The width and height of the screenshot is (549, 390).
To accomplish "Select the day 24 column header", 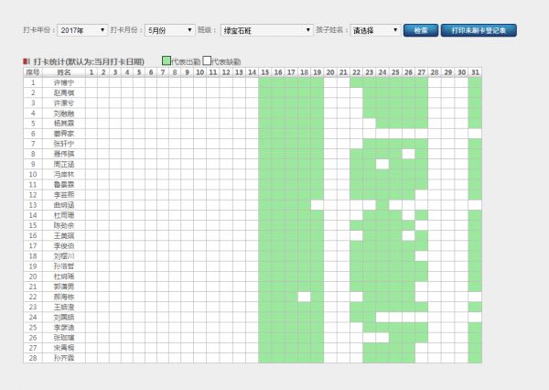I will pyautogui.click(x=382, y=72).
